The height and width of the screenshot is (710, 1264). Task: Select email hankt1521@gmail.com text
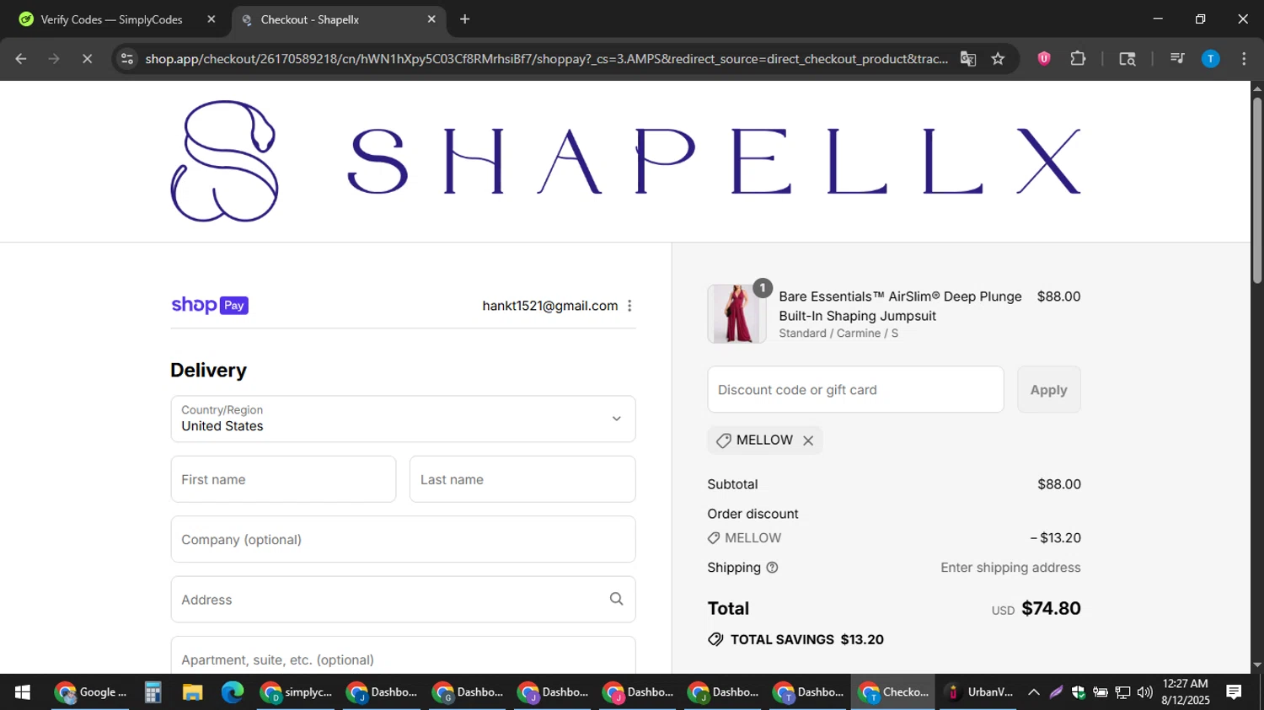click(550, 306)
